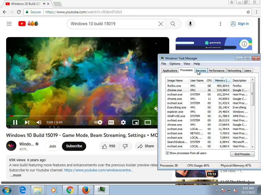Switch to the Applications tab
The image size is (261, 195).
[170, 71]
